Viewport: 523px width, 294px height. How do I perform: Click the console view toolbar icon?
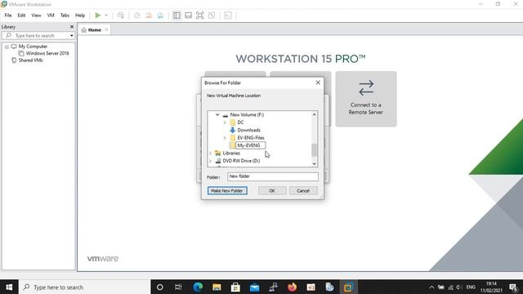point(228,16)
